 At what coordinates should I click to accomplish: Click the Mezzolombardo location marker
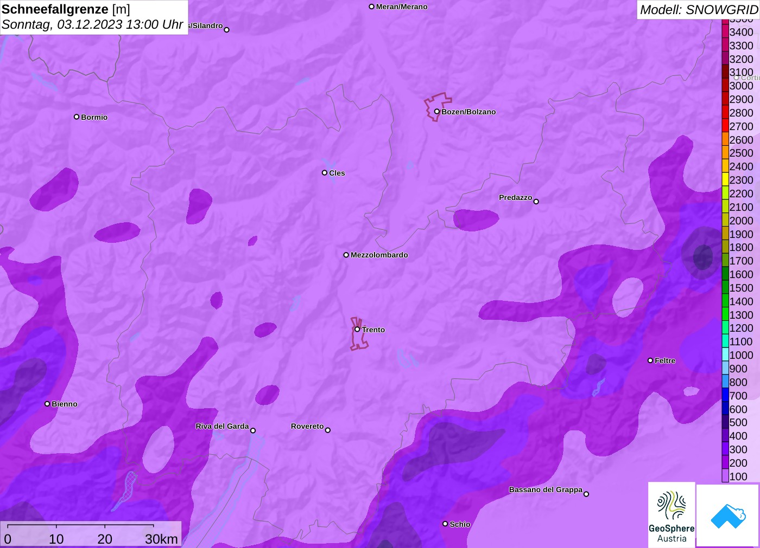346,255
